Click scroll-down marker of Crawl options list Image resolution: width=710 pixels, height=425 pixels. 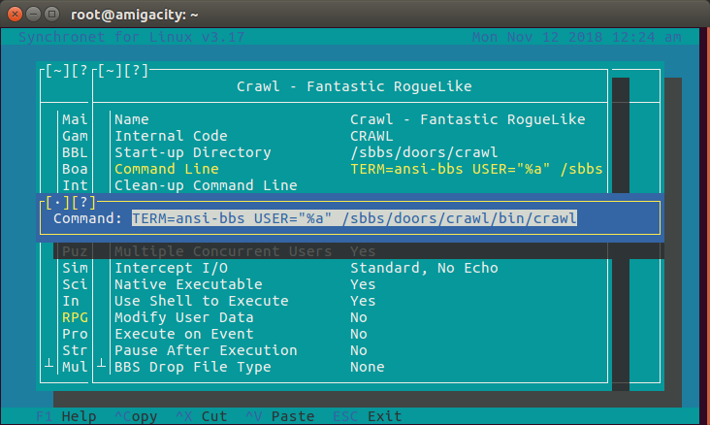tap(102, 363)
